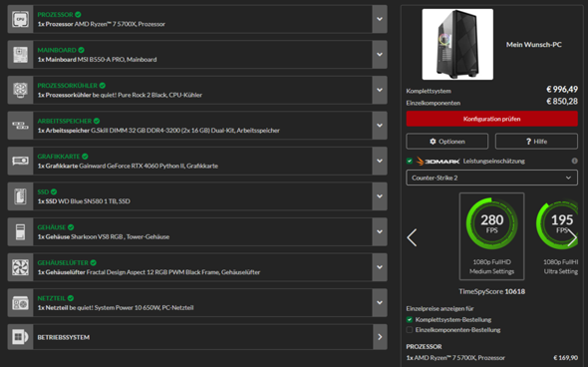588x367 pixels.
Task: Select the Gehäuse heading label
Action: (x=52, y=227)
